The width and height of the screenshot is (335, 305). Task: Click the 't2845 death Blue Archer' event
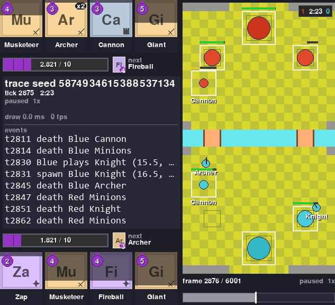point(66,185)
